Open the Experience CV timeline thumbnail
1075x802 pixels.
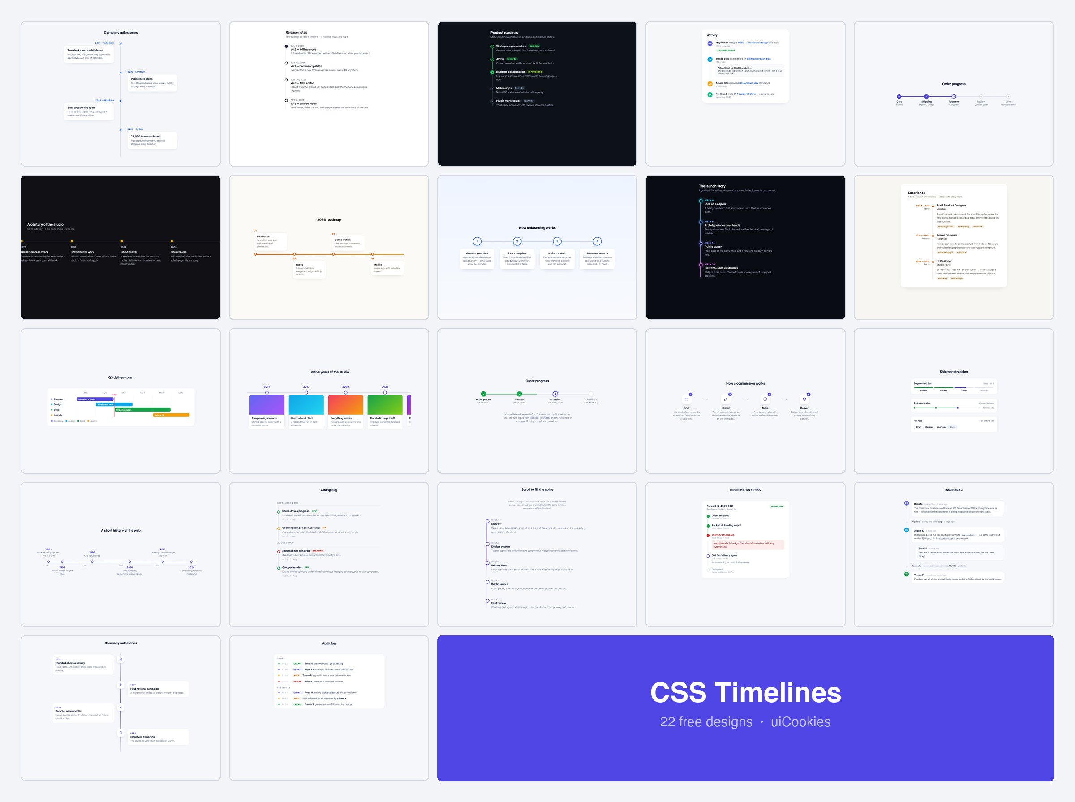[954, 248]
